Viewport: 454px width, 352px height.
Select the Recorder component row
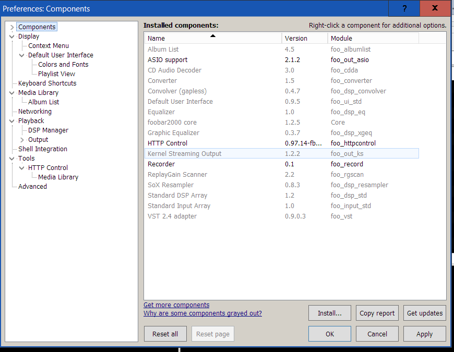coord(282,164)
